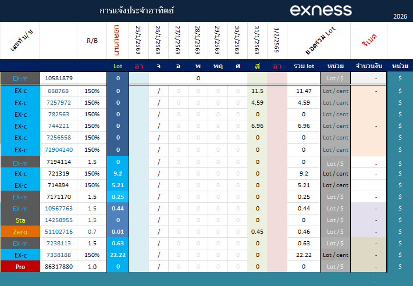This screenshot has height=286, width=413.
Task: Select the 0.45 value in Zero row
Action: coord(257,232)
